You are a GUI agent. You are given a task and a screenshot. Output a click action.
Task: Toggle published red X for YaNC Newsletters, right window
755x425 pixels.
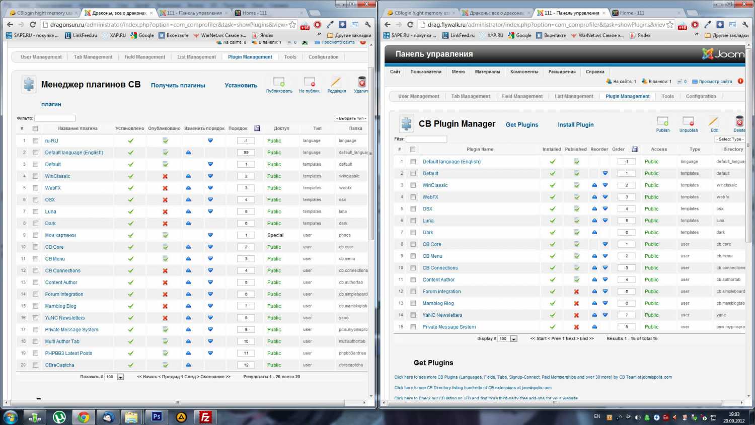pyautogui.click(x=576, y=315)
